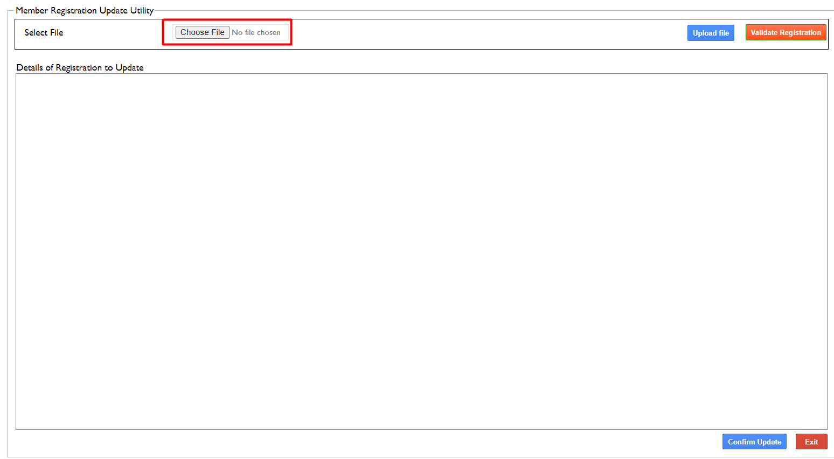The height and width of the screenshot is (459, 834).
Task: Click the orange Validate Registration button
Action: (786, 32)
